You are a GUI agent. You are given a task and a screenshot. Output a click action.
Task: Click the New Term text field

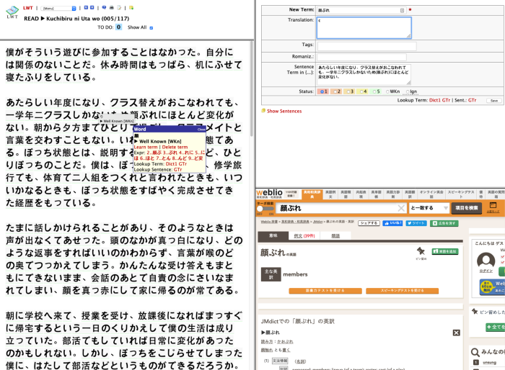(x=361, y=10)
